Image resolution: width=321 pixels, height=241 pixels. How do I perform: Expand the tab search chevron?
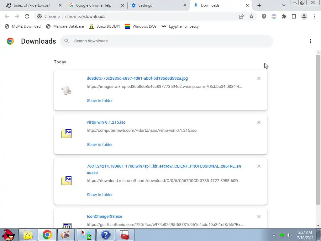283,5
